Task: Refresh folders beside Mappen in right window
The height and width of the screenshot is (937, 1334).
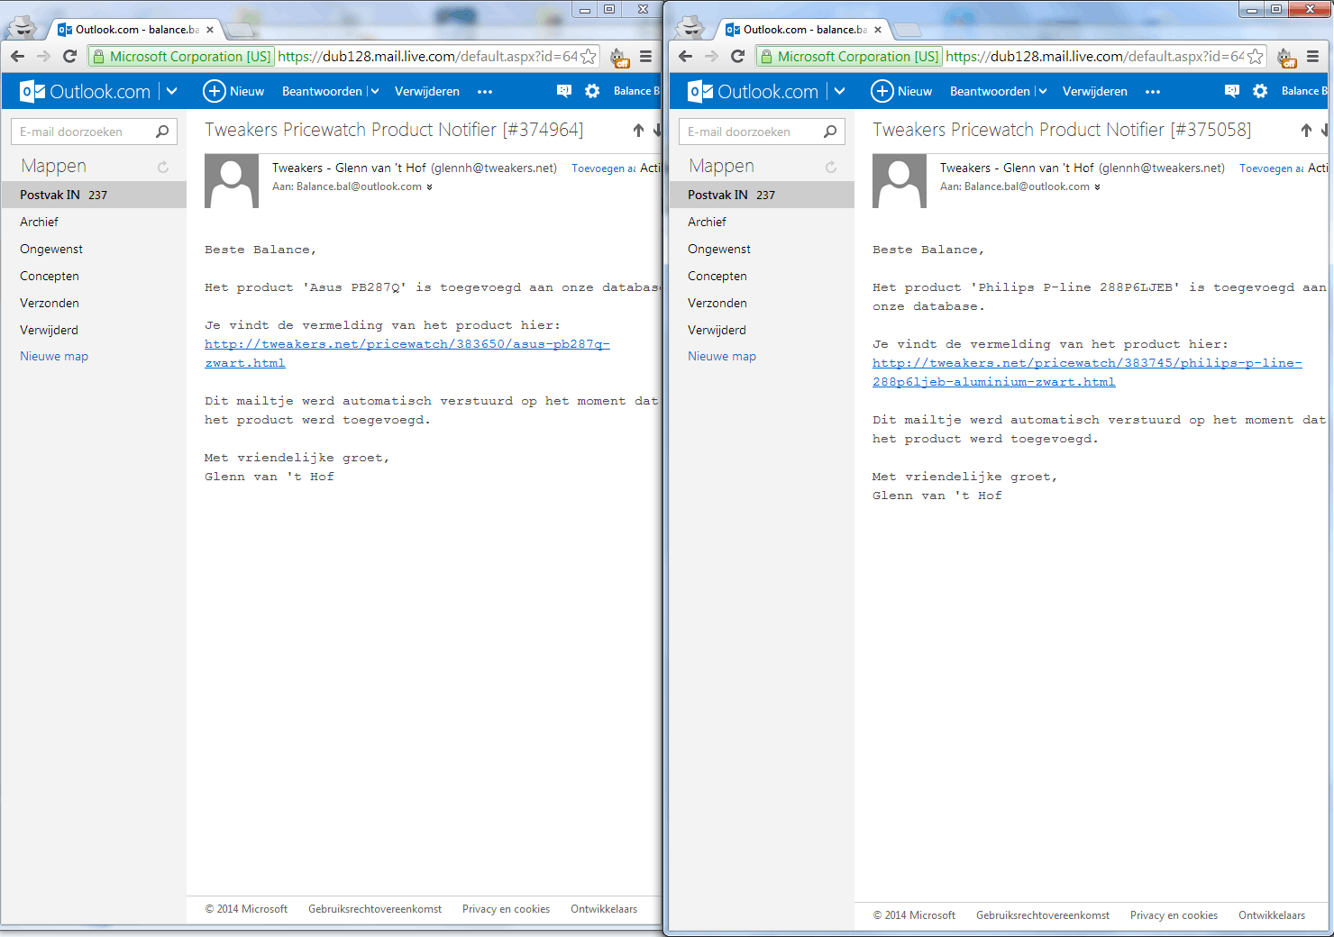Action: click(831, 167)
